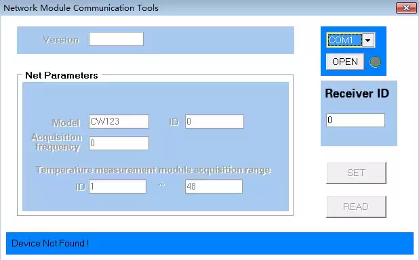Expand the COM1 port dropdown arrow
The height and width of the screenshot is (260, 419).
(368, 41)
